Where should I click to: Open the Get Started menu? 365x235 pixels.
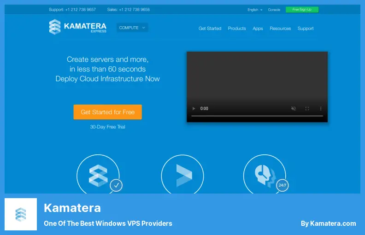(210, 29)
